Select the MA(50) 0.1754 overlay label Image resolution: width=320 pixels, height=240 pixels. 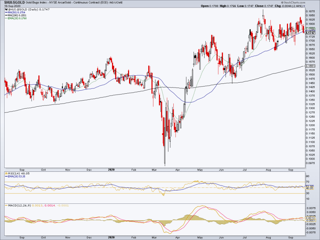tap(16, 13)
